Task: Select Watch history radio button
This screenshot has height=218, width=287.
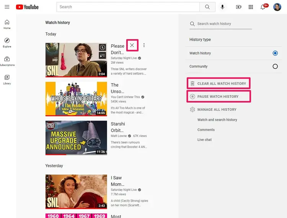Action: tap(275, 53)
